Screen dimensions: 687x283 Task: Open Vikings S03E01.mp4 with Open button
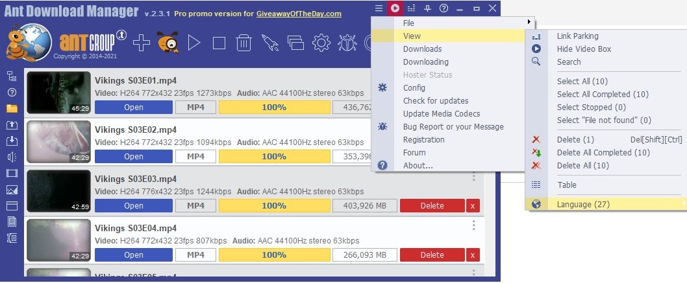134,108
